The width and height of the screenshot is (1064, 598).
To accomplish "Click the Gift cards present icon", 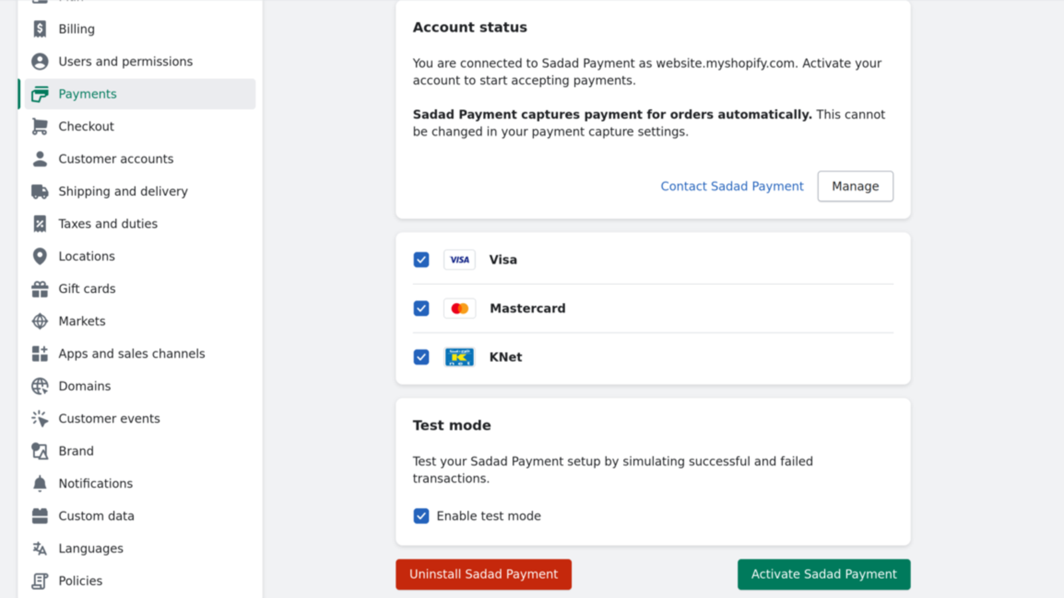I will click(x=40, y=288).
